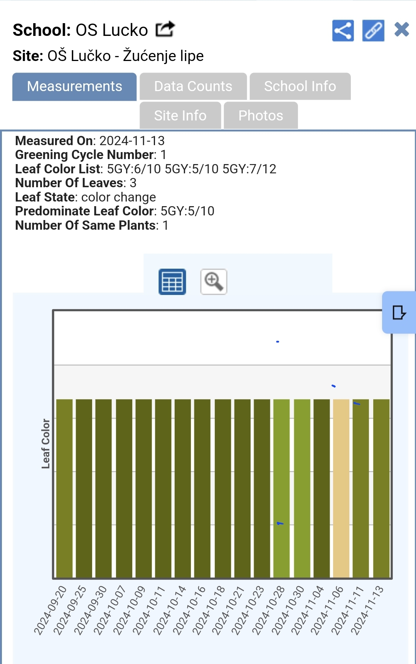The width and height of the screenshot is (416, 664).
Task: Open the side panel export tab
Action: click(399, 312)
